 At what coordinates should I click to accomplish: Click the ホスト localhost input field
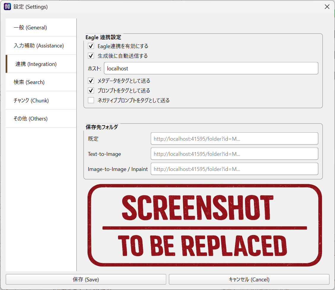tap(211, 68)
